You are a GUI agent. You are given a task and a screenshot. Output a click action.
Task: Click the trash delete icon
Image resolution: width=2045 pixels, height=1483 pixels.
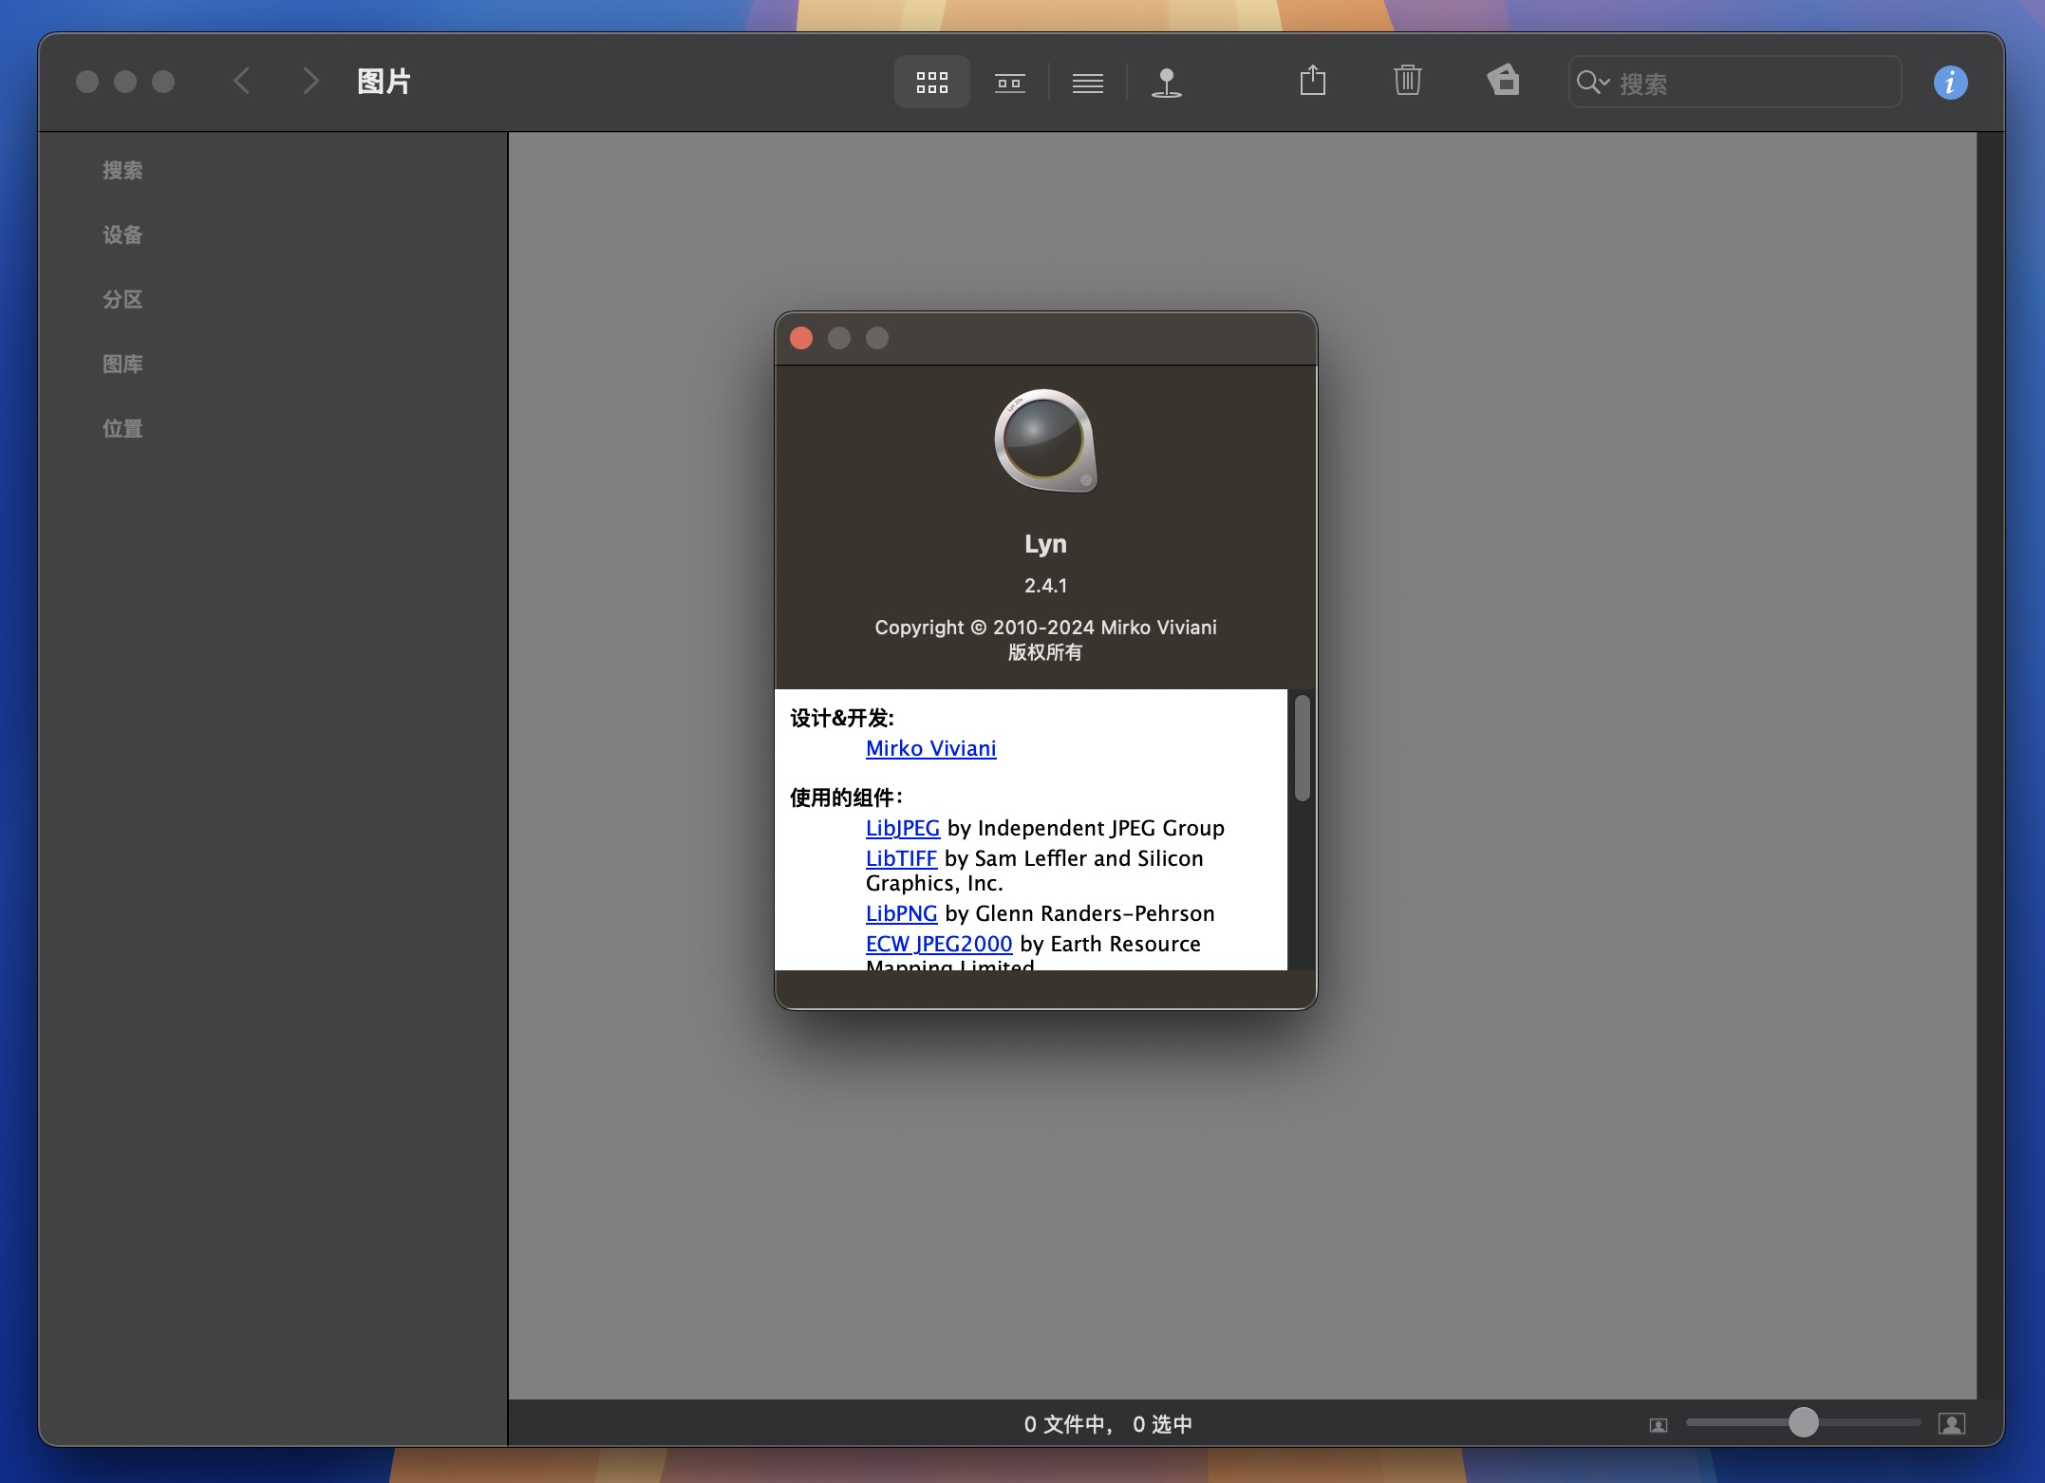click(x=1407, y=81)
